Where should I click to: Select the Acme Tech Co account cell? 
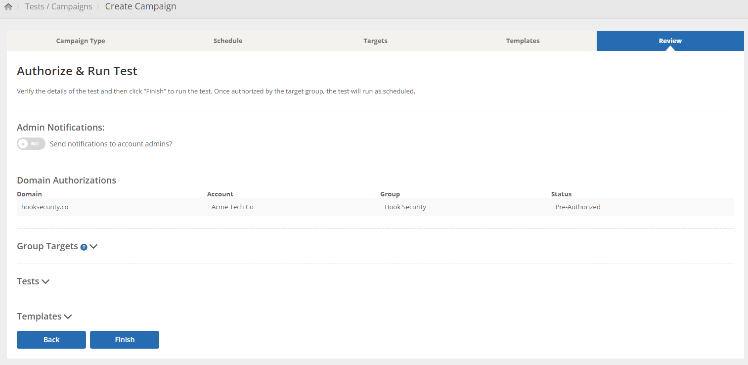coord(232,207)
